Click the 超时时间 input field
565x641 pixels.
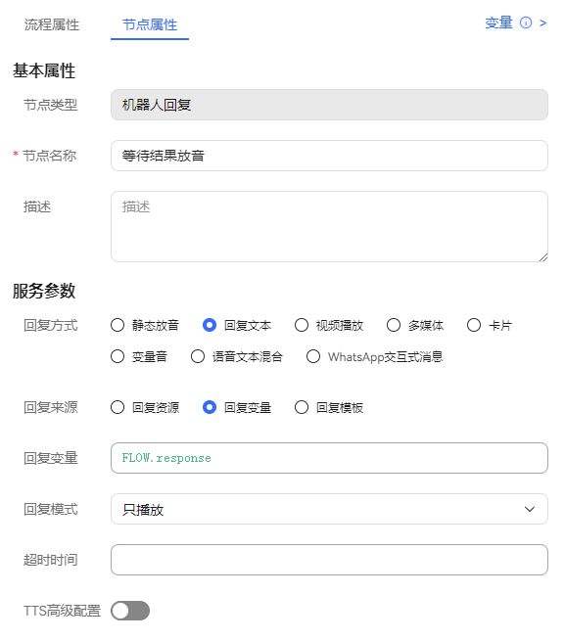click(x=329, y=560)
